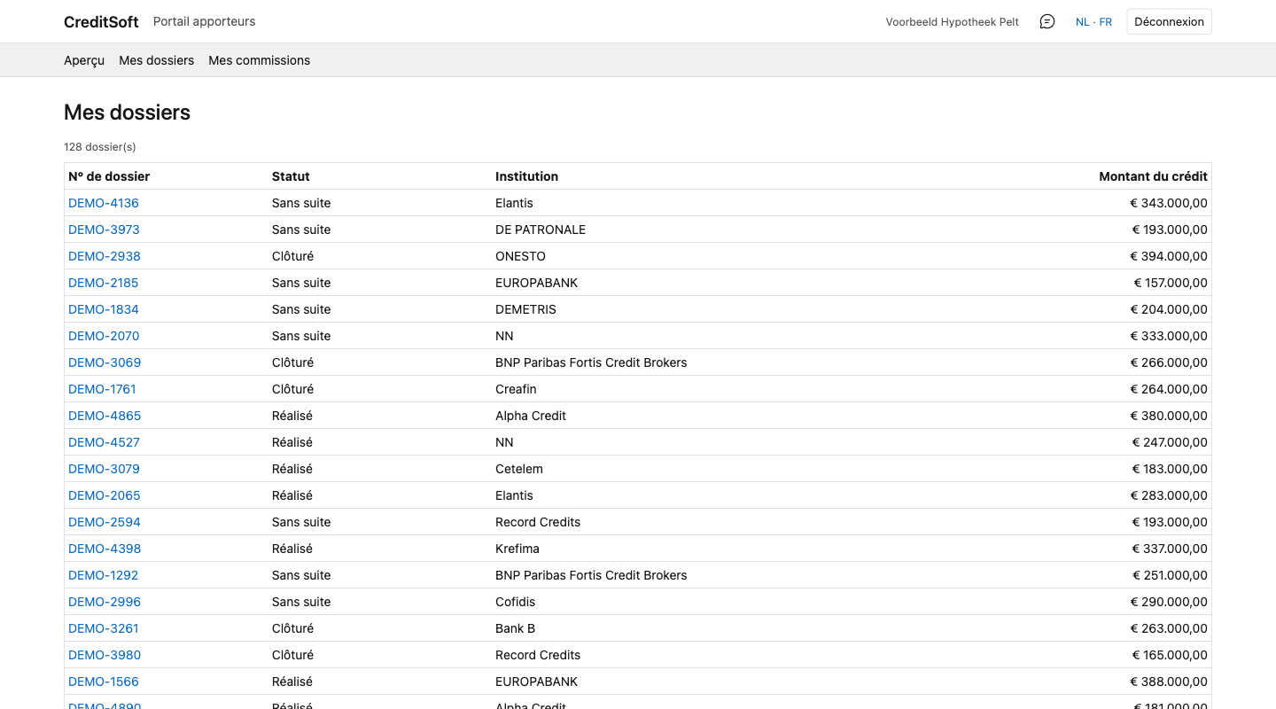Viewport: 1276px width, 709px height.
Task: Select the Creafin institution cell
Action: (x=516, y=389)
